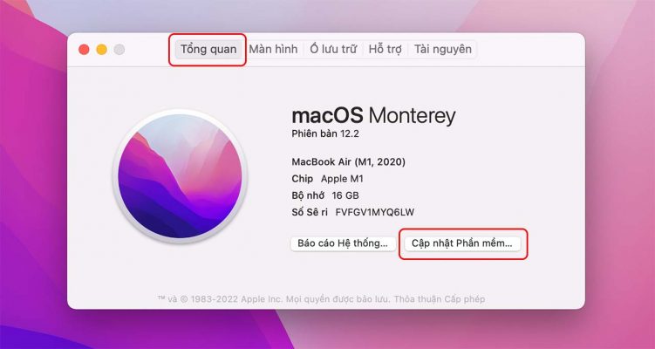
Task: Click the macOS Monterey heading text
Action: [x=373, y=115]
